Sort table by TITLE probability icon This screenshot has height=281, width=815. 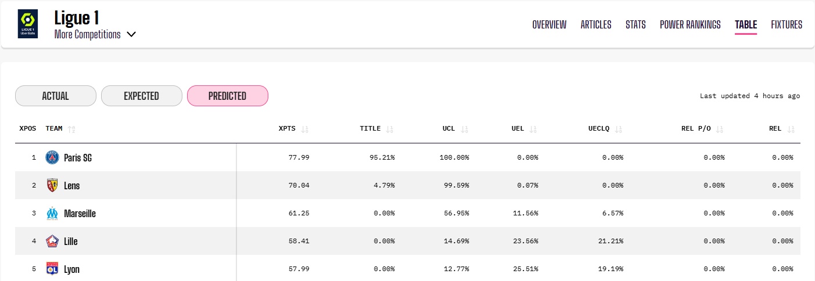point(390,129)
